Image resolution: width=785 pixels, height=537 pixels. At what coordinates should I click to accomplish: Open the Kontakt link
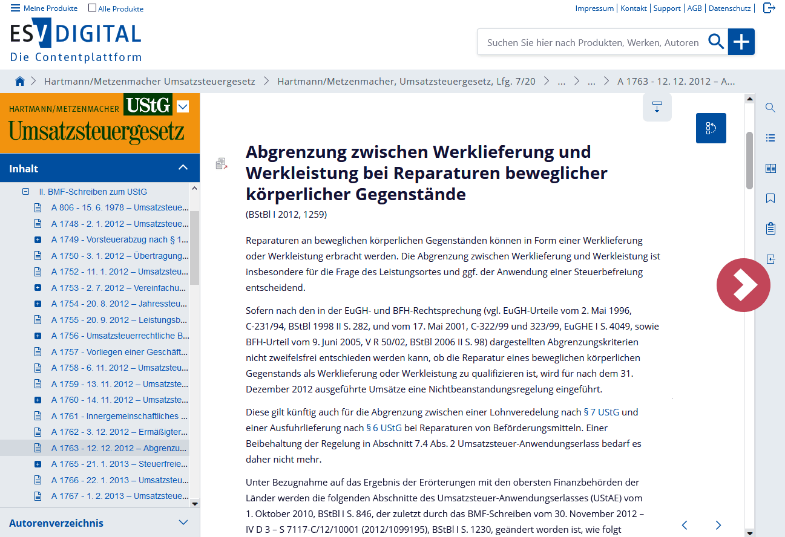pyautogui.click(x=634, y=8)
